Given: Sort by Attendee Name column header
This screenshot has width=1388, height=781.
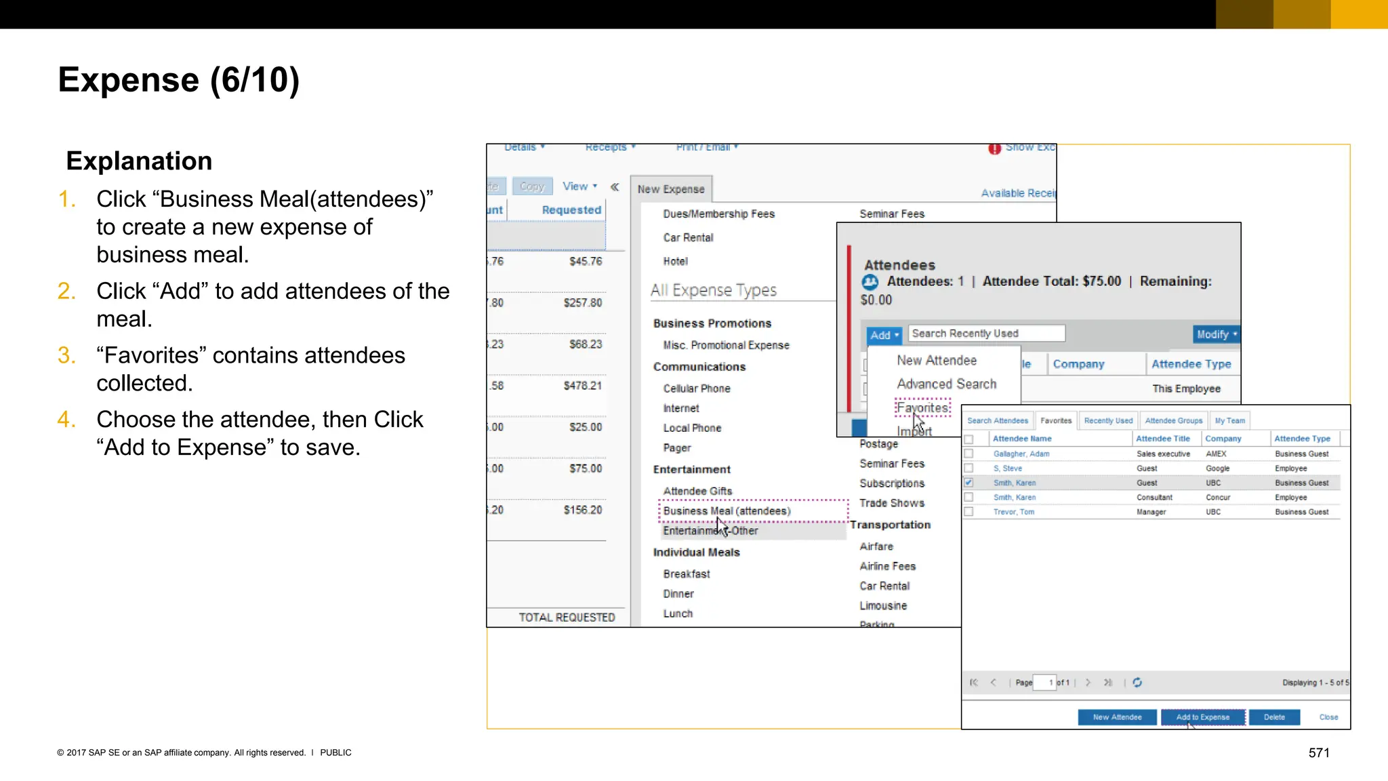Looking at the screenshot, I should [1022, 439].
